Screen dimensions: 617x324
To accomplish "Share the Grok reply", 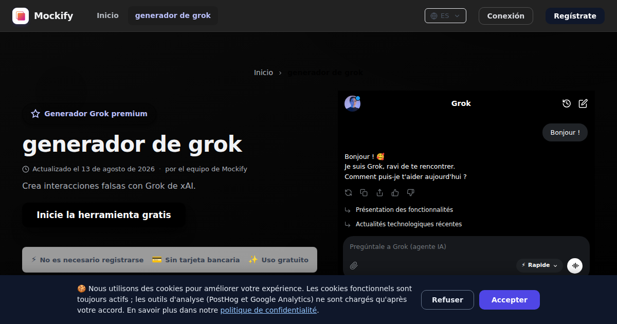I will click(x=379, y=193).
